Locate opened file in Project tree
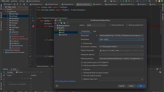Screen dimensions: 164x92 [14, 4]
